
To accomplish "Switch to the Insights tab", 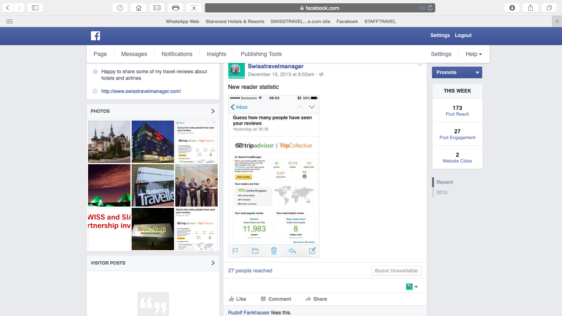I will [x=216, y=54].
